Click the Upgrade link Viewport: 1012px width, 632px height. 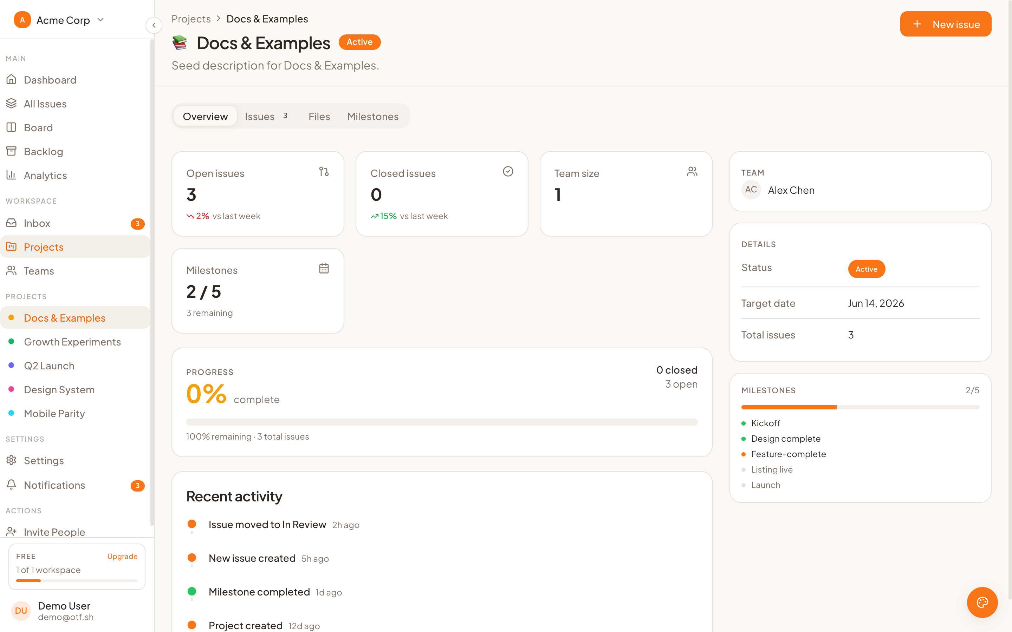pyautogui.click(x=122, y=557)
